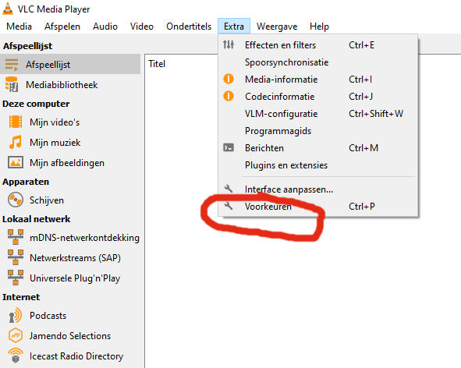461x368 pixels.
Task: Select Spoorsynchronisatie menu entry
Action: [x=318, y=62]
